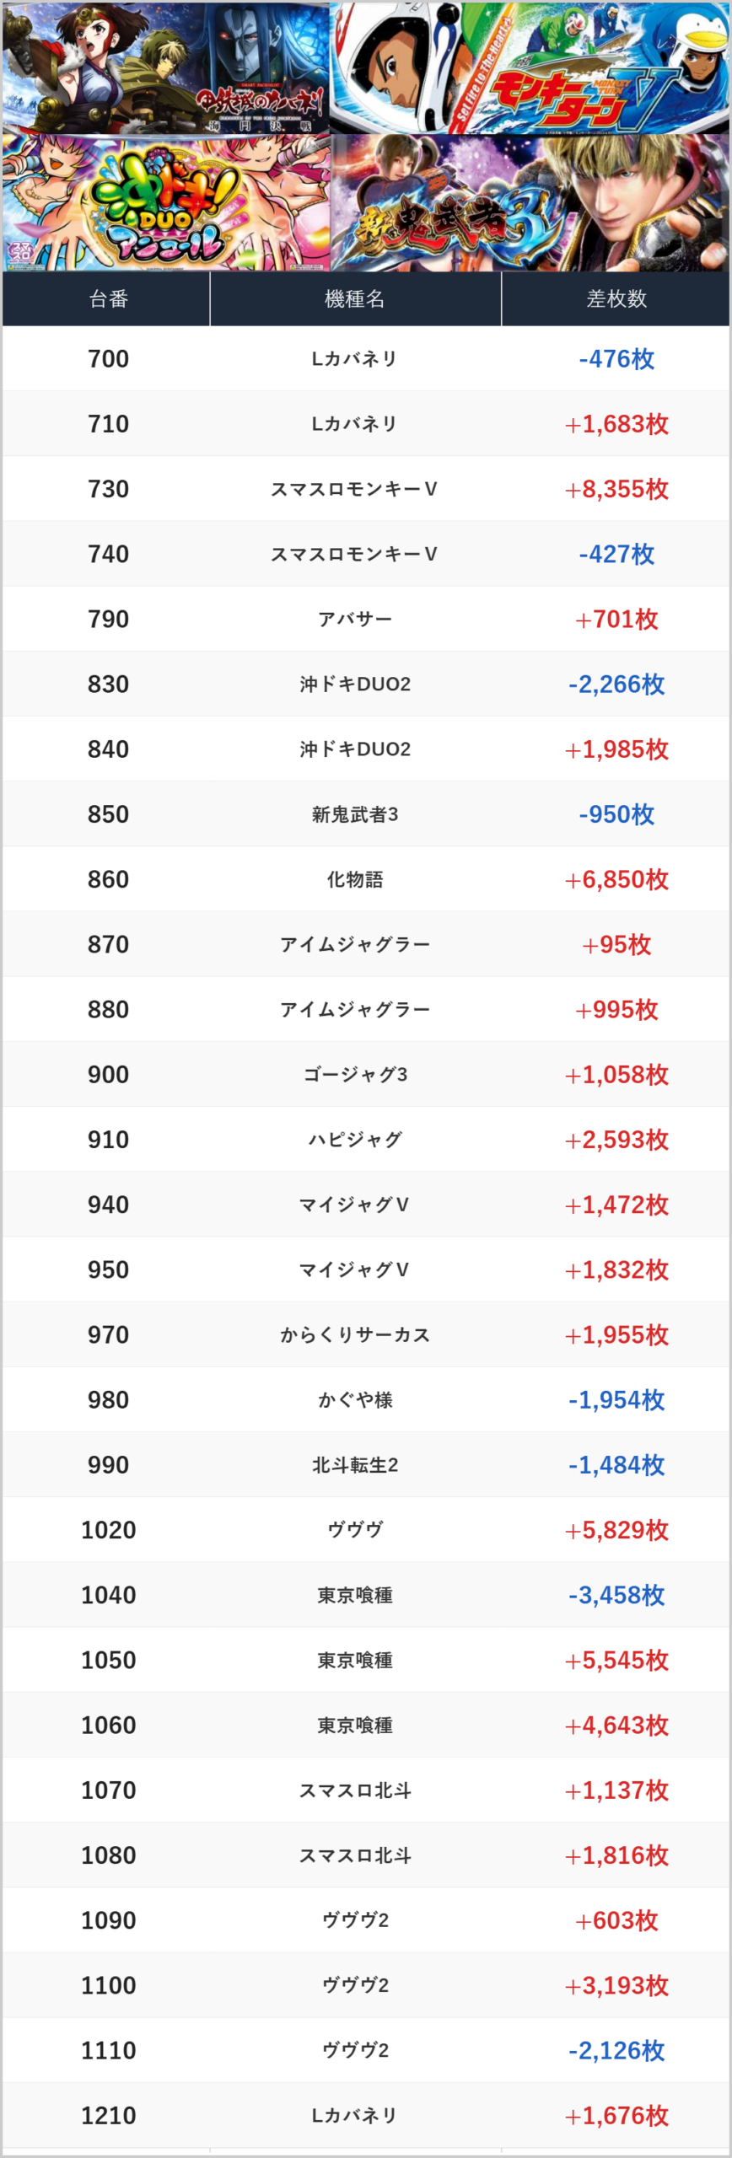The width and height of the screenshot is (732, 2158).
Task: Sort by 台番 column header
Action: (x=108, y=299)
